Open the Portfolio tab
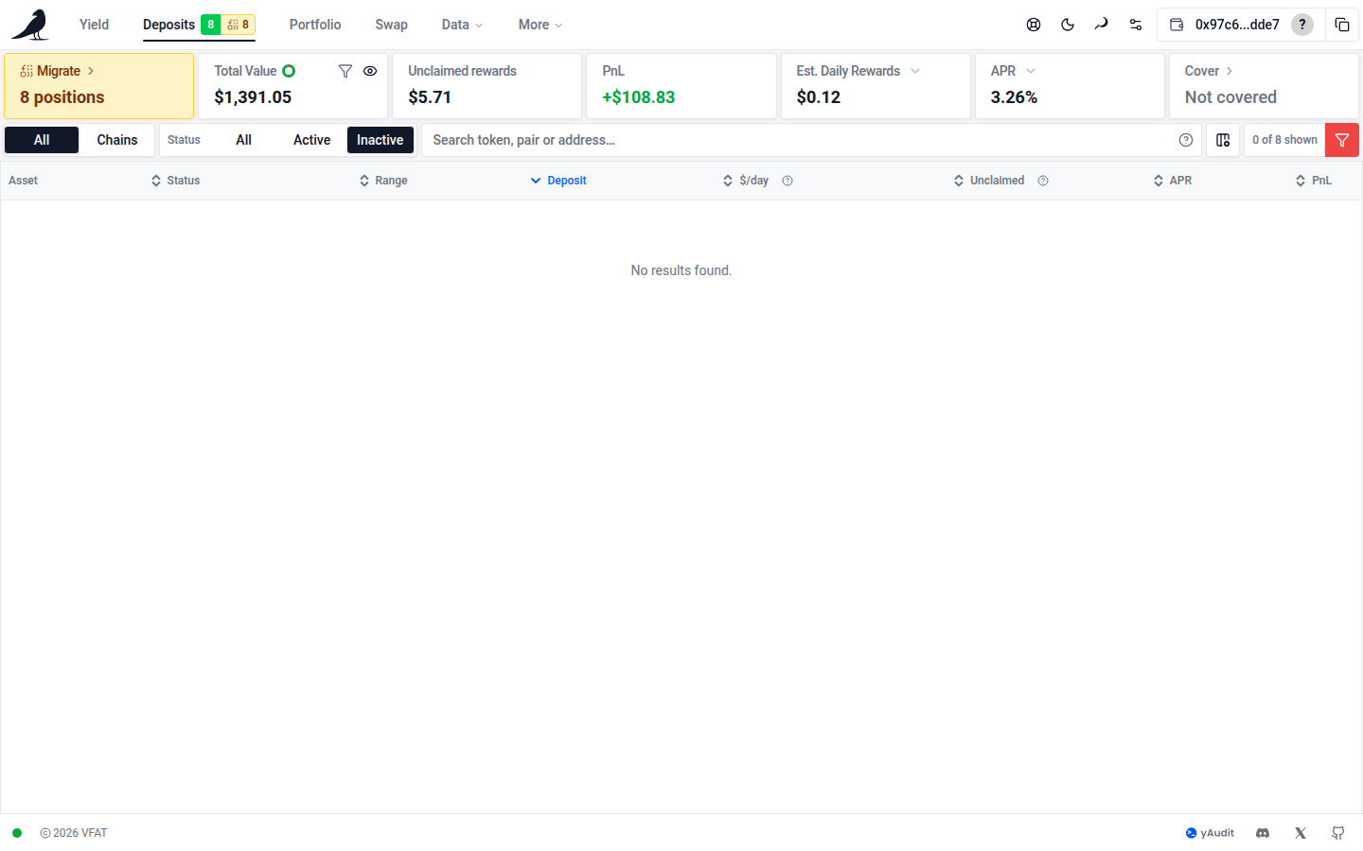Screen dimensions: 1363x851 point(315,25)
